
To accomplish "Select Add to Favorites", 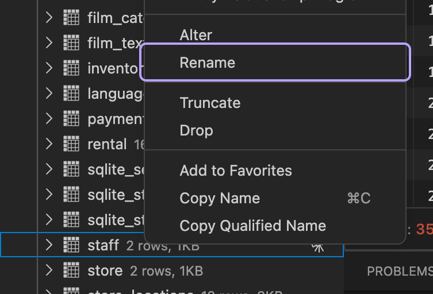I will [275, 171].
